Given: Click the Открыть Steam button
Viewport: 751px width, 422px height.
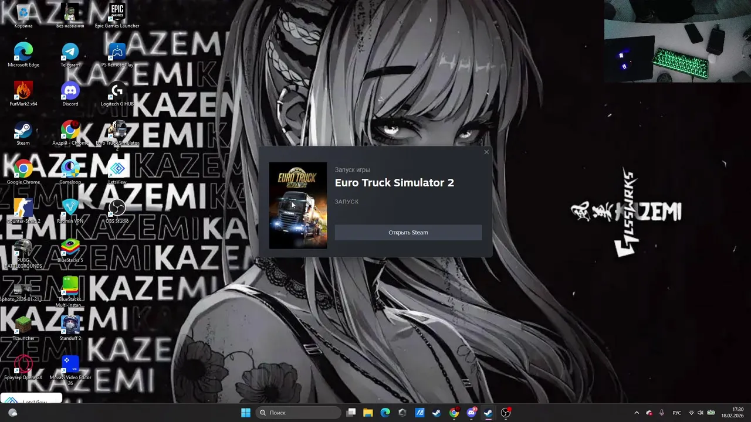Looking at the screenshot, I should pyautogui.click(x=408, y=233).
